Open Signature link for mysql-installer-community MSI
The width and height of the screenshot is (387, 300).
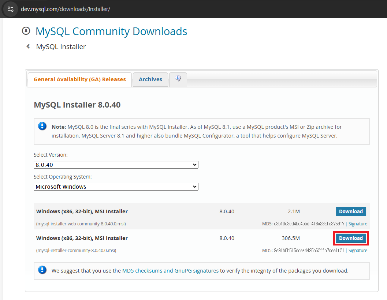[358, 250]
